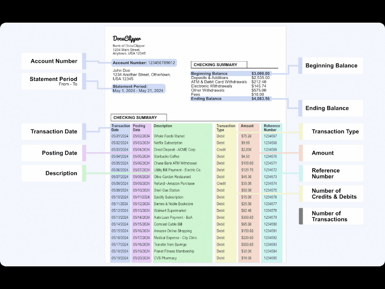
Task: Click the Statement Period label box
Action: [x=53, y=81]
